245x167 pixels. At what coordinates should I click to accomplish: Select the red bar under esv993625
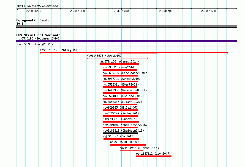(120, 70)
